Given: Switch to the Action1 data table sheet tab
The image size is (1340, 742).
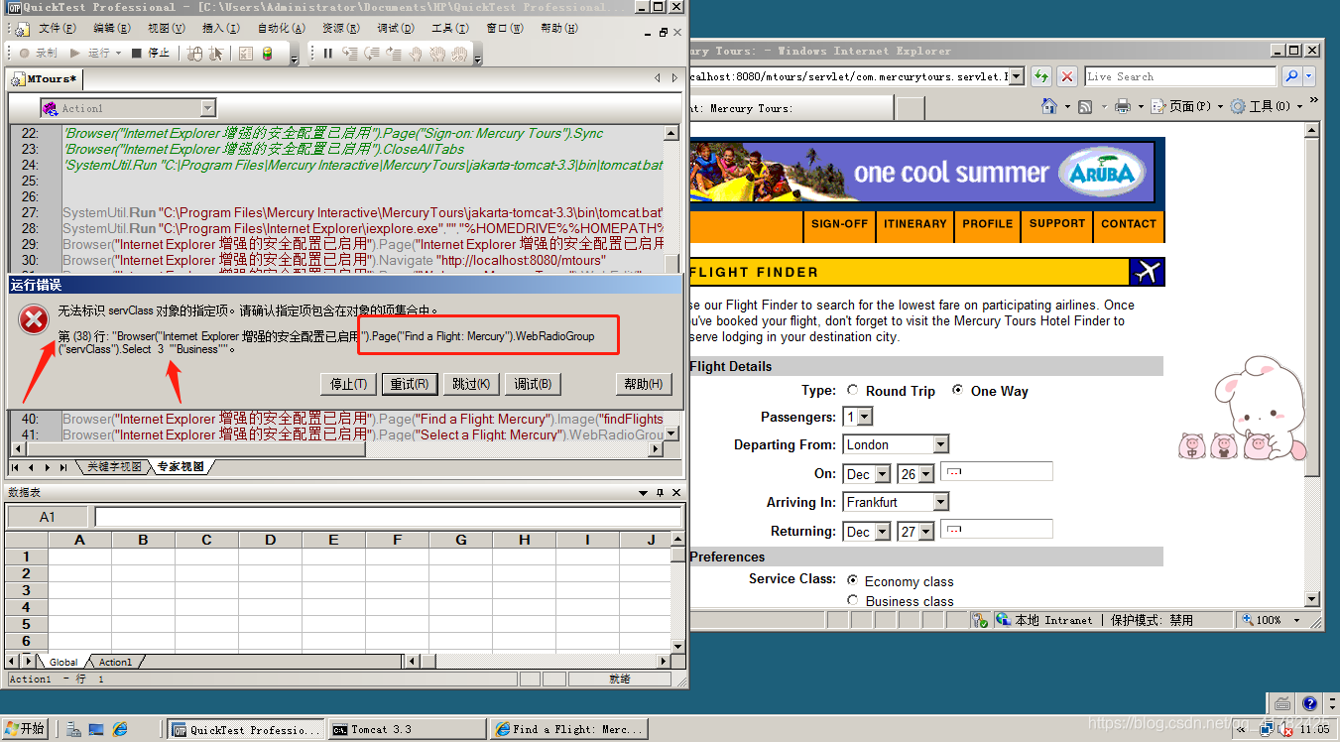Looking at the screenshot, I should [x=114, y=662].
